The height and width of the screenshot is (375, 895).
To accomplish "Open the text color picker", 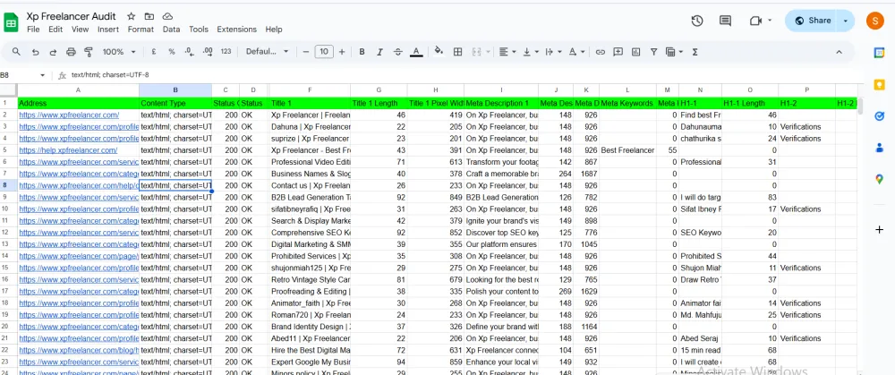I will [417, 52].
